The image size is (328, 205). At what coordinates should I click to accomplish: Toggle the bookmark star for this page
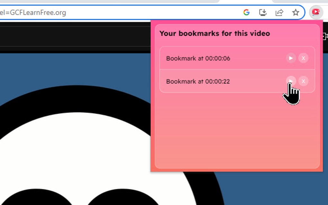pyautogui.click(x=295, y=12)
